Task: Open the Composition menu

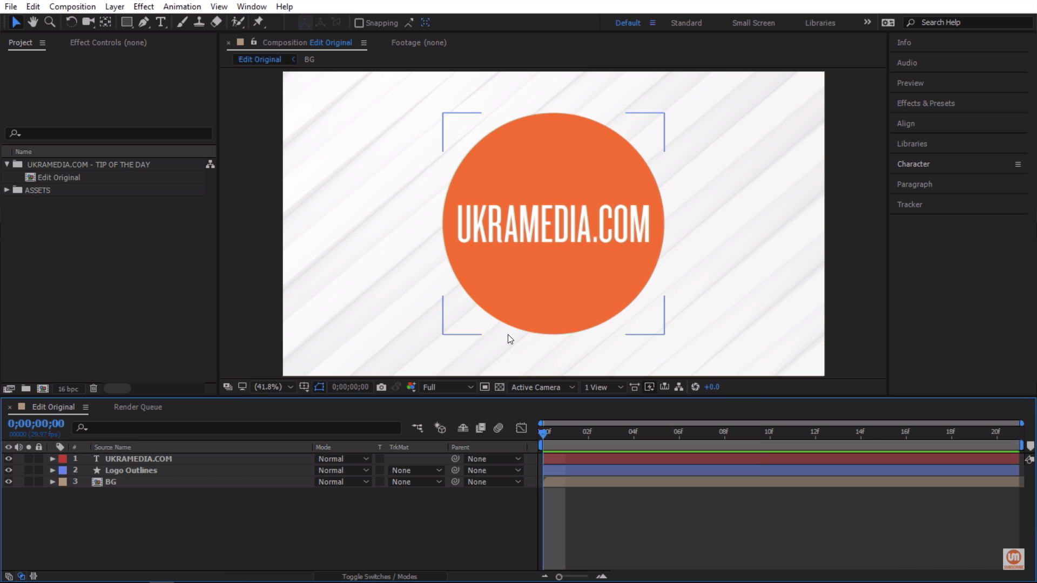Action: click(x=72, y=6)
